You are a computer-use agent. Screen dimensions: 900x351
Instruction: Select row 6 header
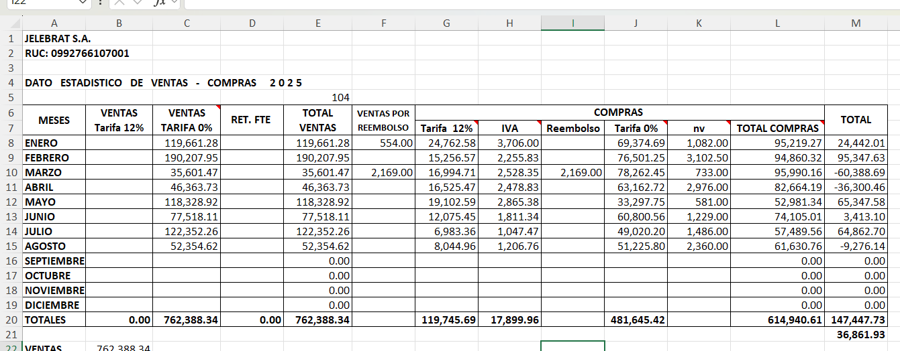[x=11, y=113]
